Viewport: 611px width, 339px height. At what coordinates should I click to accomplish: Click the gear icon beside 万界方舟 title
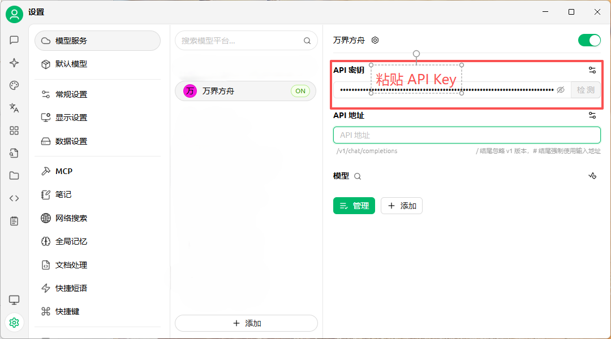click(375, 40)
